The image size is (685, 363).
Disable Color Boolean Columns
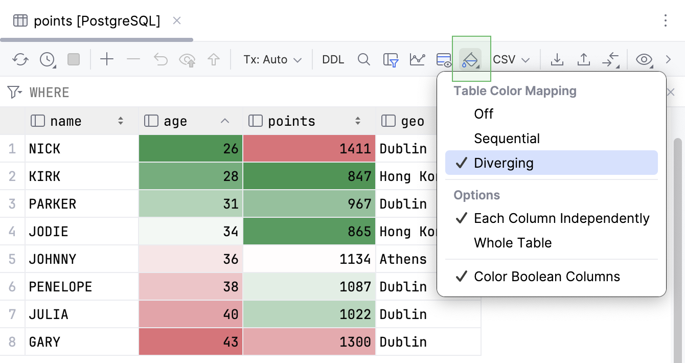tap(546, 276)
